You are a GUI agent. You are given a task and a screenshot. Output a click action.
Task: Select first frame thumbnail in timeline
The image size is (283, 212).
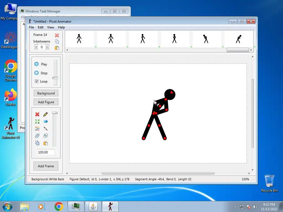(79, 39)
